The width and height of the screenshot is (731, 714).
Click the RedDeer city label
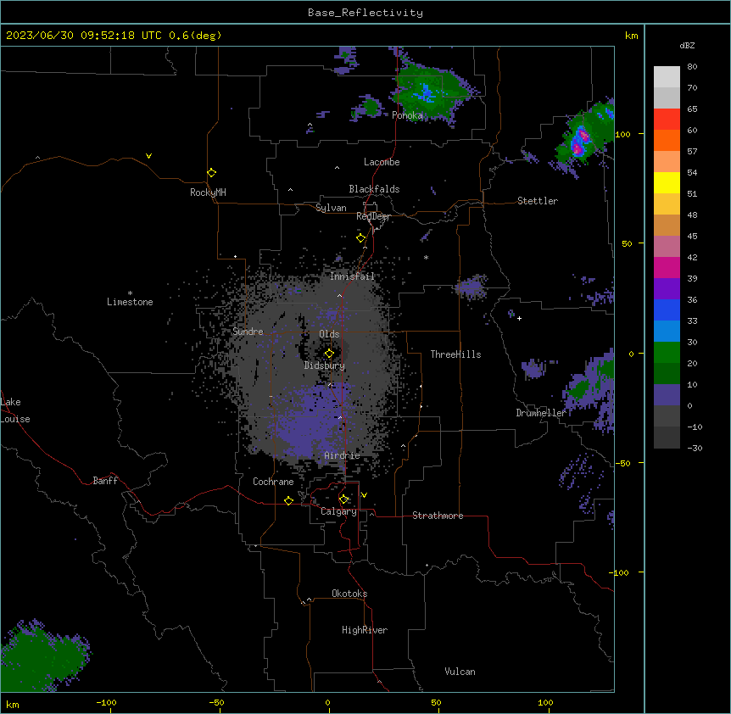[373, 216]
